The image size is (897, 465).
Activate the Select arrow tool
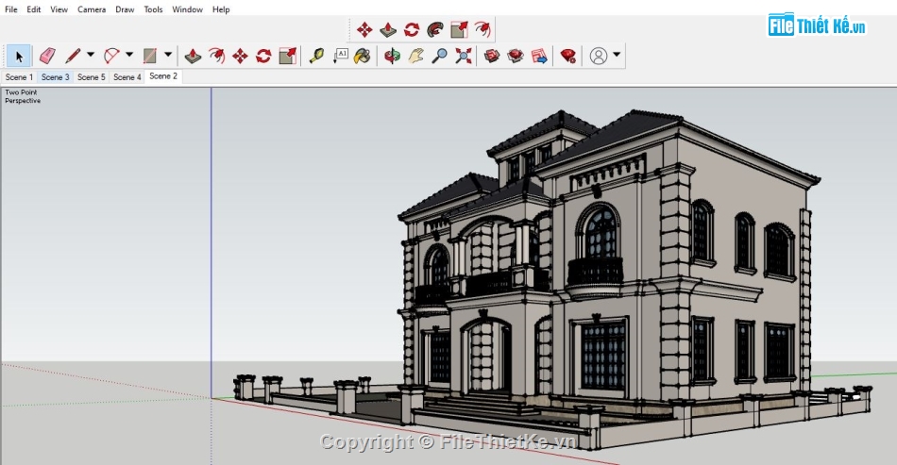pos(19,56)
